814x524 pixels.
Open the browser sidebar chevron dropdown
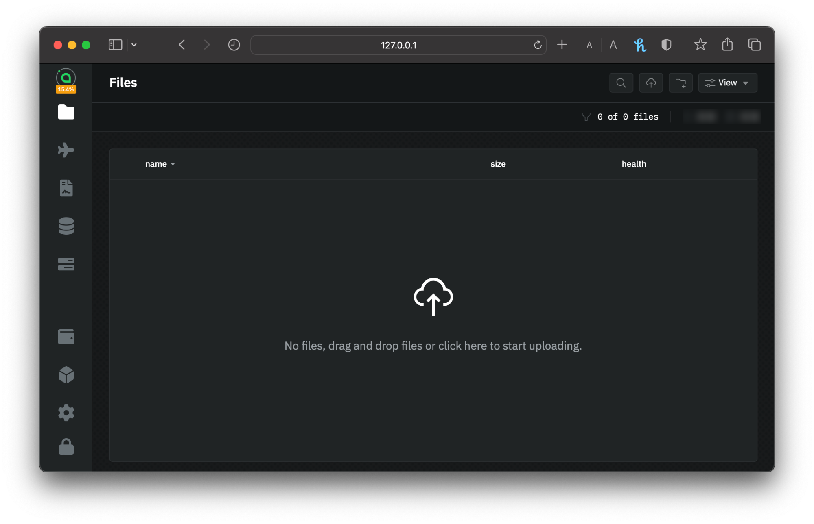click(134, 45)
